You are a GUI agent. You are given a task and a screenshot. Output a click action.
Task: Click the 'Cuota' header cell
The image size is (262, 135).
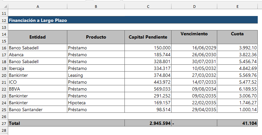pyautogui.click(x=239, y=34)
